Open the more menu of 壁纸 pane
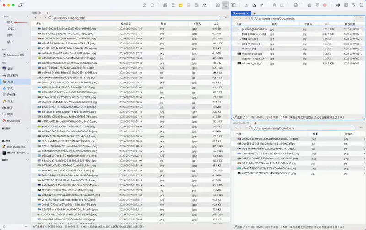 (x=226, y=18)
